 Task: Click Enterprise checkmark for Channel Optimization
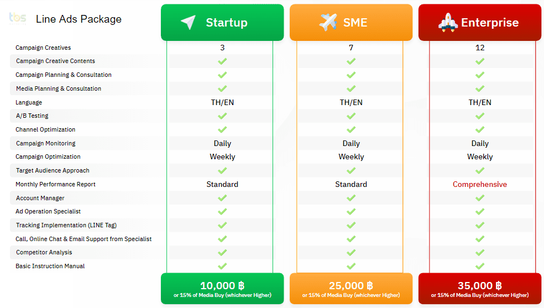(480, 129)
